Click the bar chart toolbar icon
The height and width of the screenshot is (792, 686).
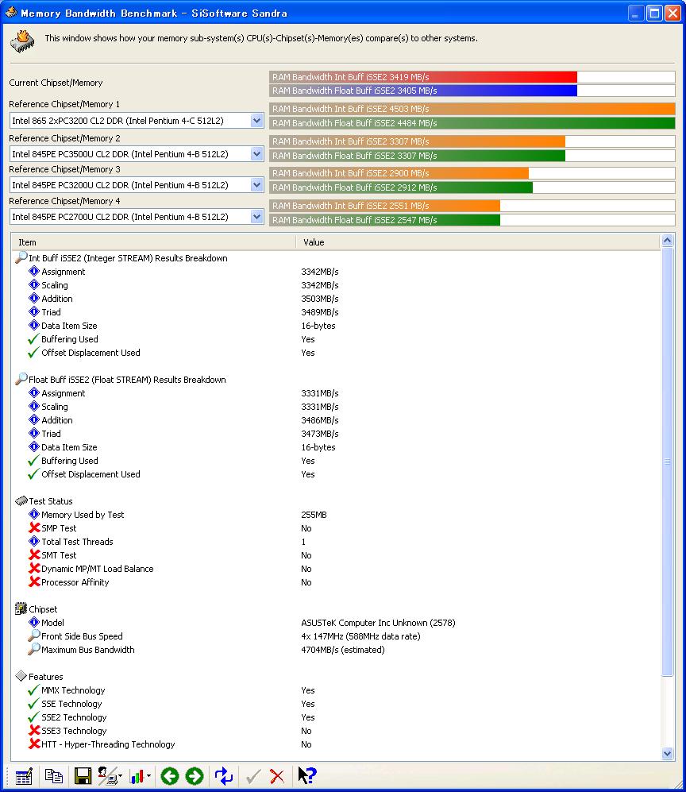[137, 776]
